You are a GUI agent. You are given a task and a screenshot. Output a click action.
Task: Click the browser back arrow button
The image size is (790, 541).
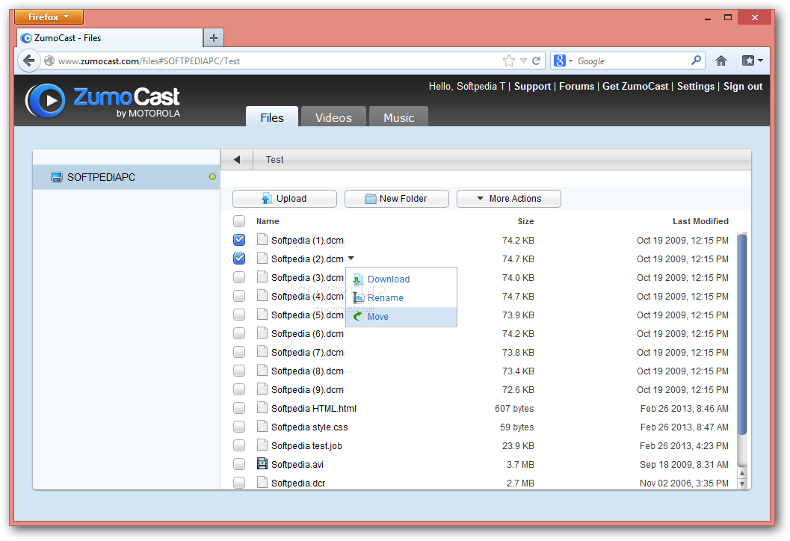click(x=28, y=61)
